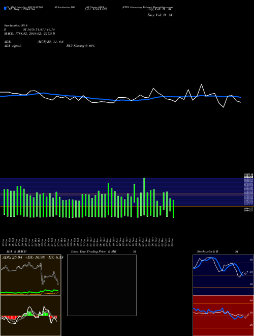
Task: Click the "MACD: 1788.52, 2016.02, -227.5 D" line
Action: (x=29, y=34)
